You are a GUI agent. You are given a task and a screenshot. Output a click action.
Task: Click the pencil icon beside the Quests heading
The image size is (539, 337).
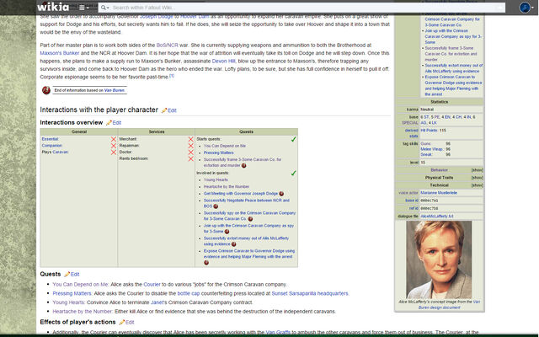67,274
